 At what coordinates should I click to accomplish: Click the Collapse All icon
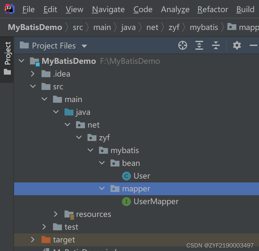click(x=216, y=45)
